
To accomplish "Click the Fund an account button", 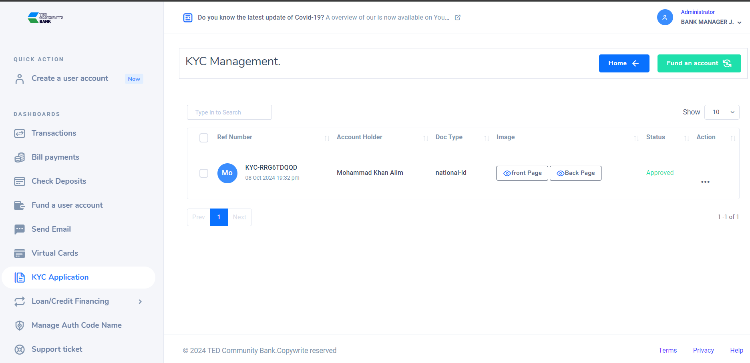I will point(699,63).
